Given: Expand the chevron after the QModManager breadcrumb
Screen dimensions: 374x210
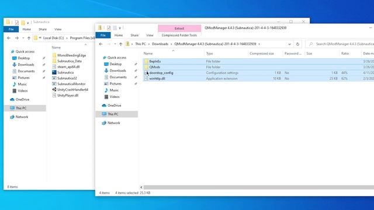Looking at the screenshot, I should point(259,44).
